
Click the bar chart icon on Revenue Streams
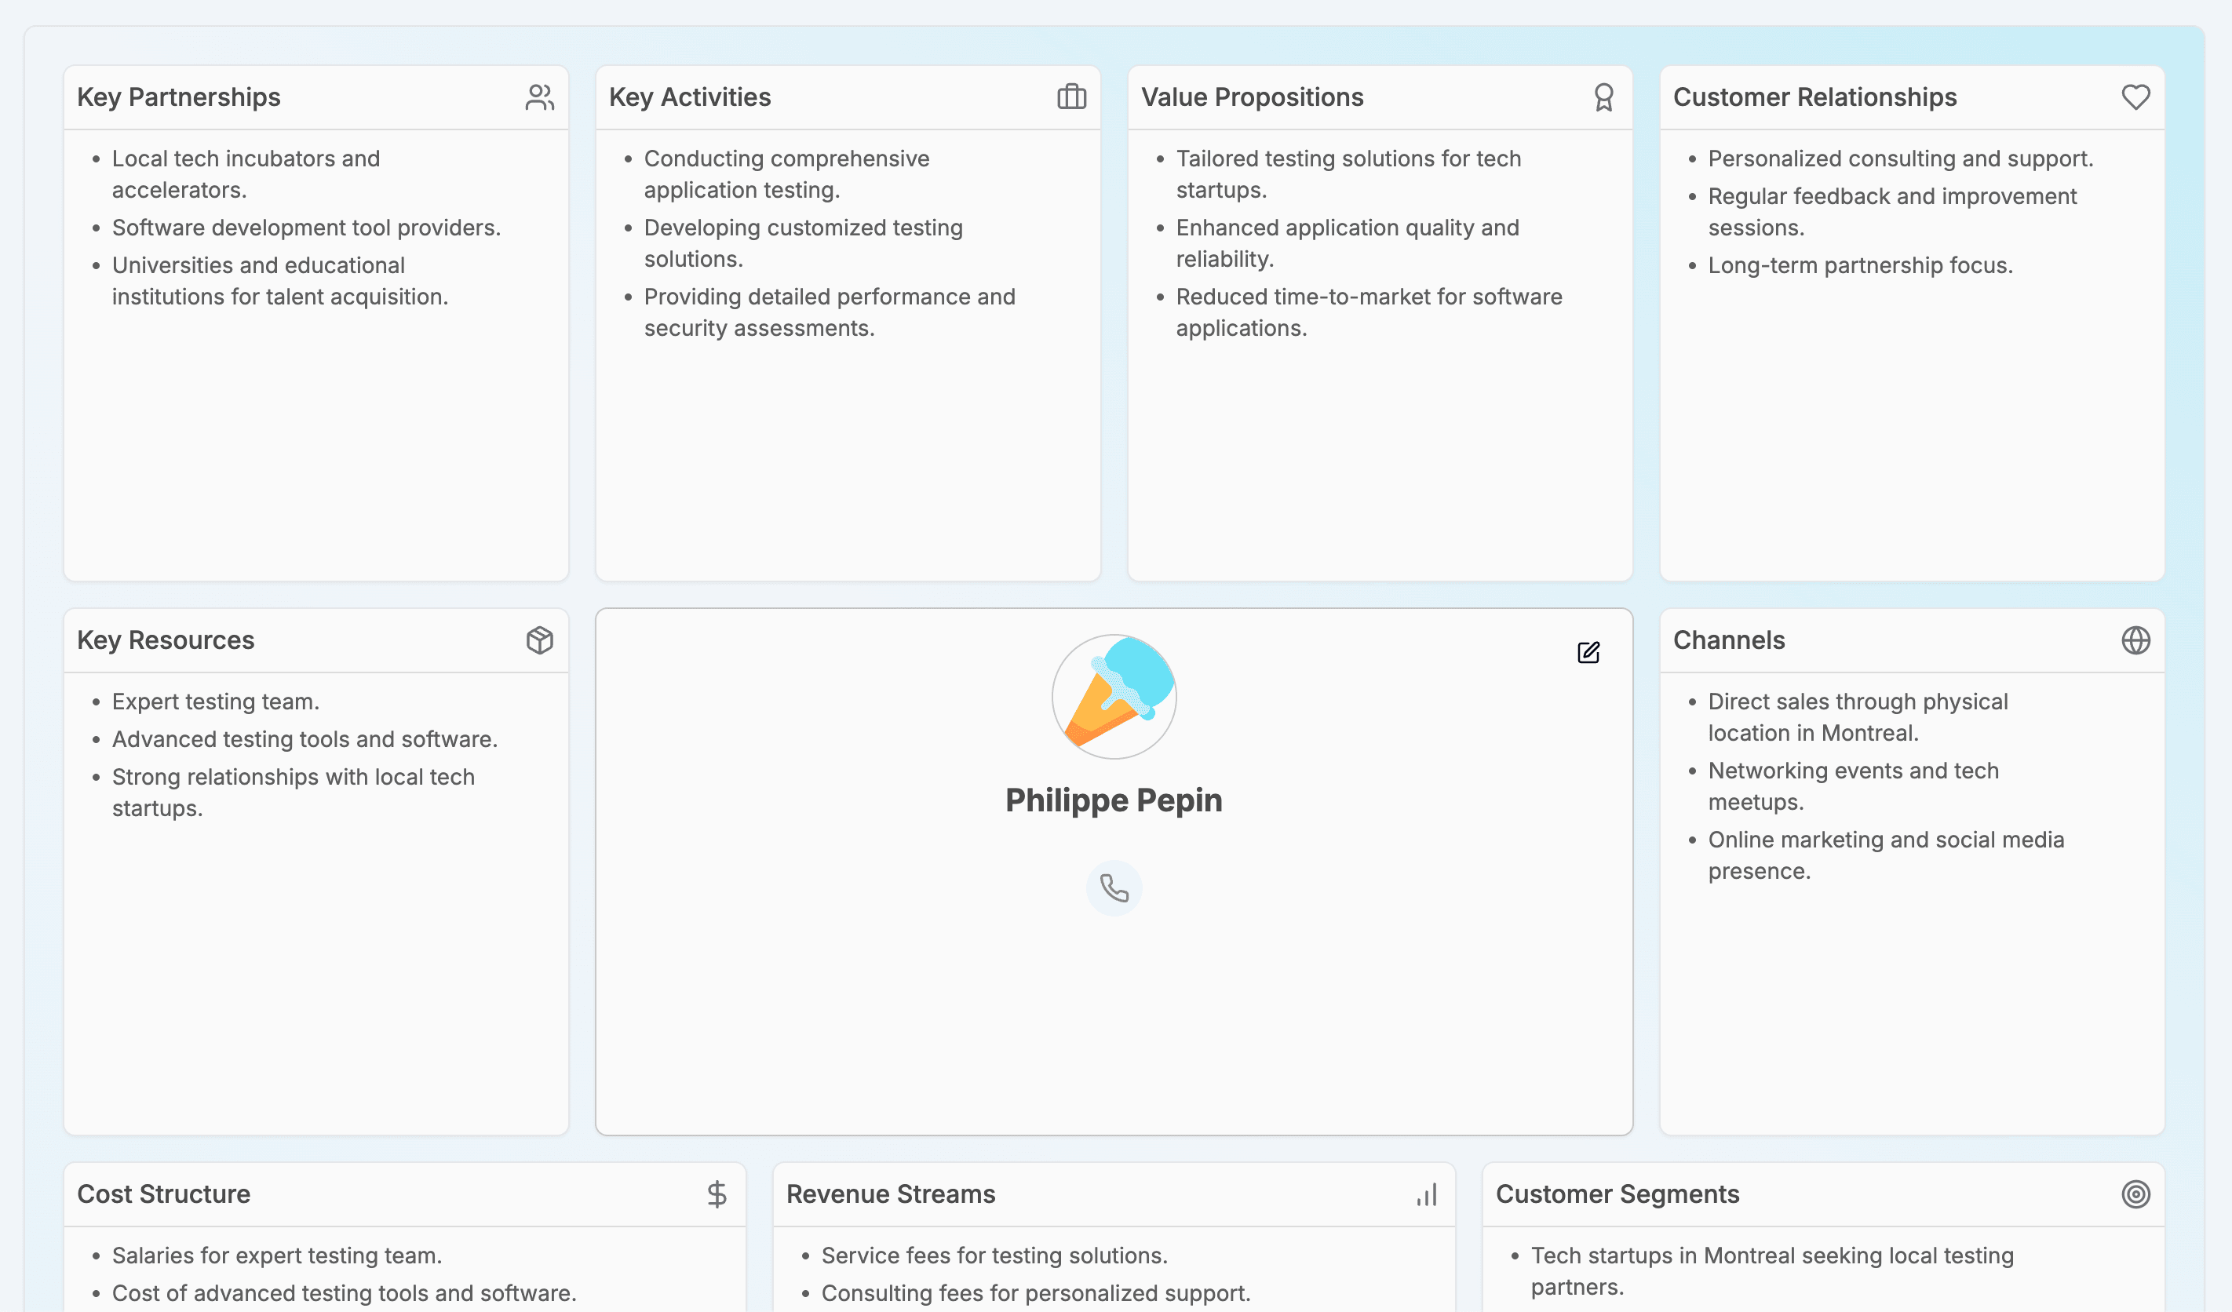point(1426,1194)
